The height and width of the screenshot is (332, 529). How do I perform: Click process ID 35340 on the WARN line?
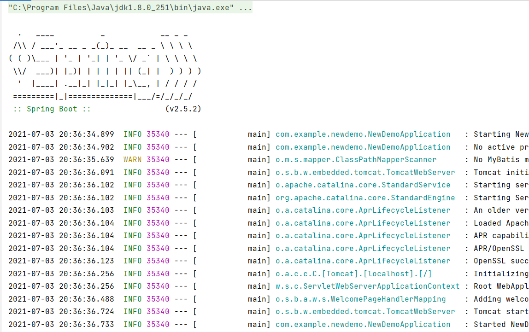coord(158,159)
